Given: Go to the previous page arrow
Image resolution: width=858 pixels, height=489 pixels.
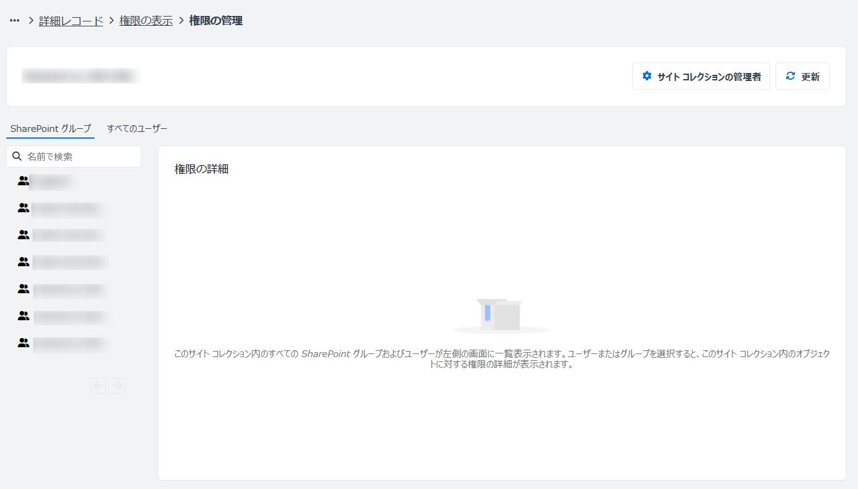Looking at the screenshot, I should tap(98, 386).
